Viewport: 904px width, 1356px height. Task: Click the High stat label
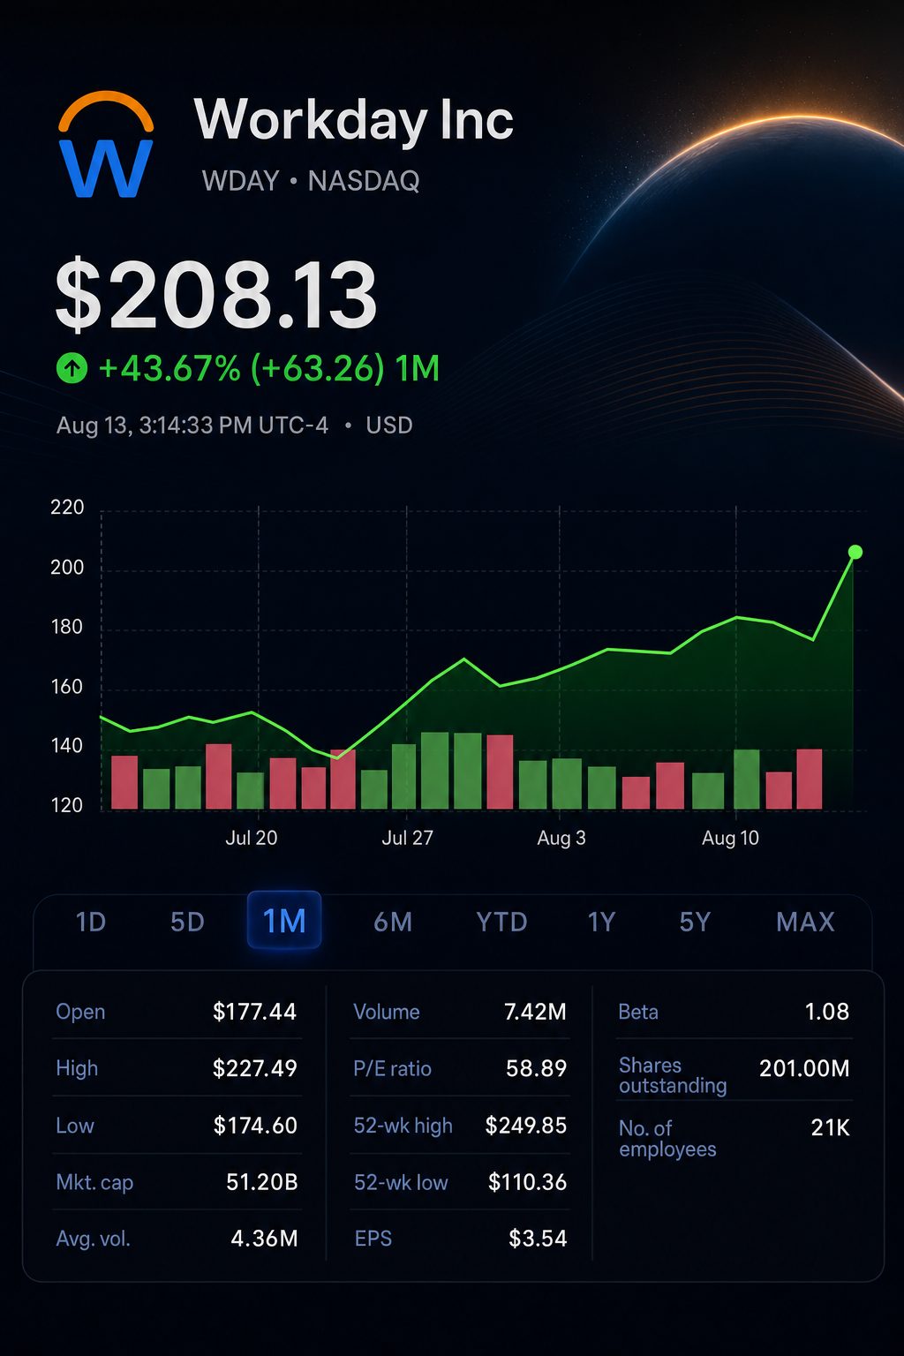[x=77, y=1068]
